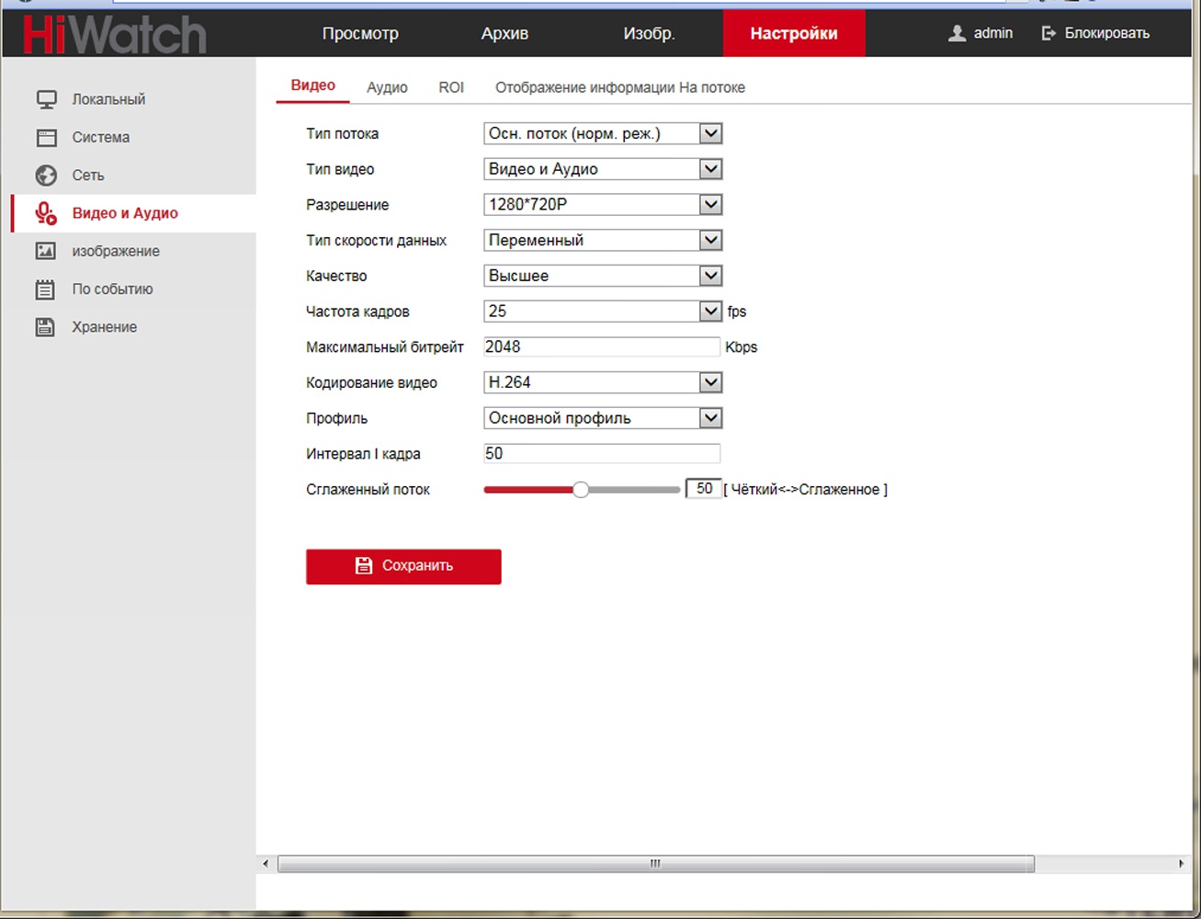Viewport: 1201px width, 919px height.
Task: Click the Блокировать logout icon
Action: click(1048, 33)
